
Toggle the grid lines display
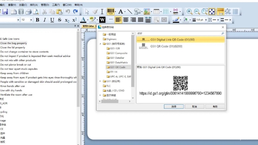(236, 12)
